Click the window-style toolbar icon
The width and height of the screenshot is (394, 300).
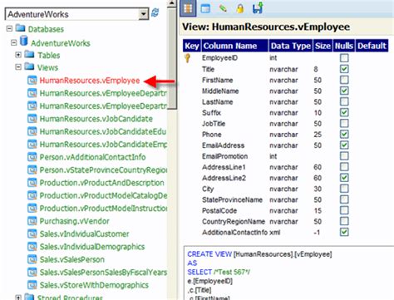pos(205,8)
